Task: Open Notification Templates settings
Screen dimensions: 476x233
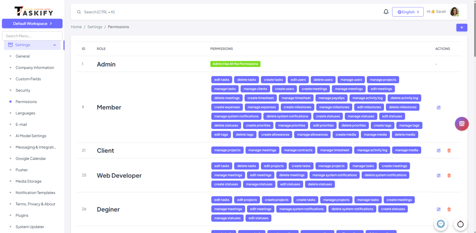Action: (35, 193)
